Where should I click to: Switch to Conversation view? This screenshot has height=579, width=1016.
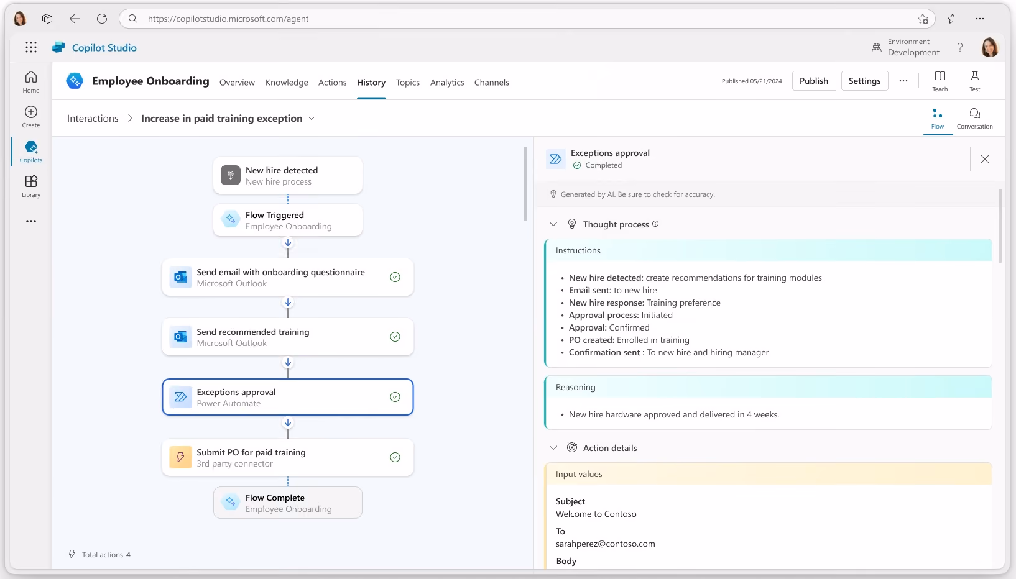(x=975, y=118)
